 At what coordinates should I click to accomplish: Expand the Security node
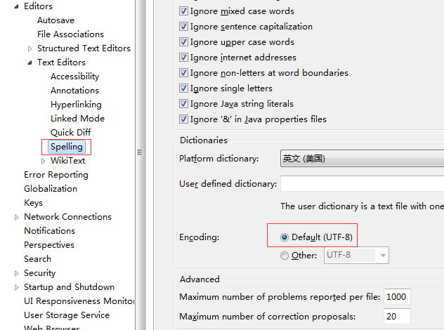(x=16, y=273)
